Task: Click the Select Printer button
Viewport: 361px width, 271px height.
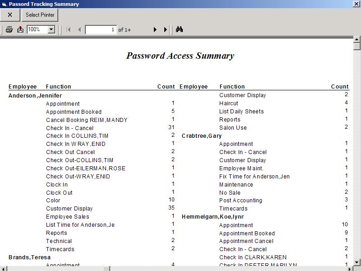Action: coord(40,15)
